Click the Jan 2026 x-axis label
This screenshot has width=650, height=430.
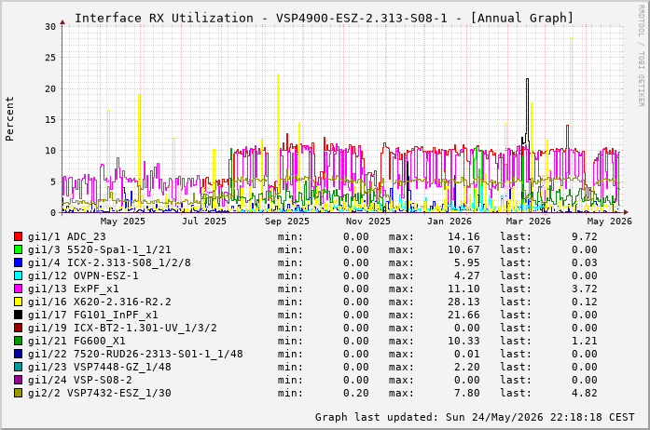tap(449, 222)
